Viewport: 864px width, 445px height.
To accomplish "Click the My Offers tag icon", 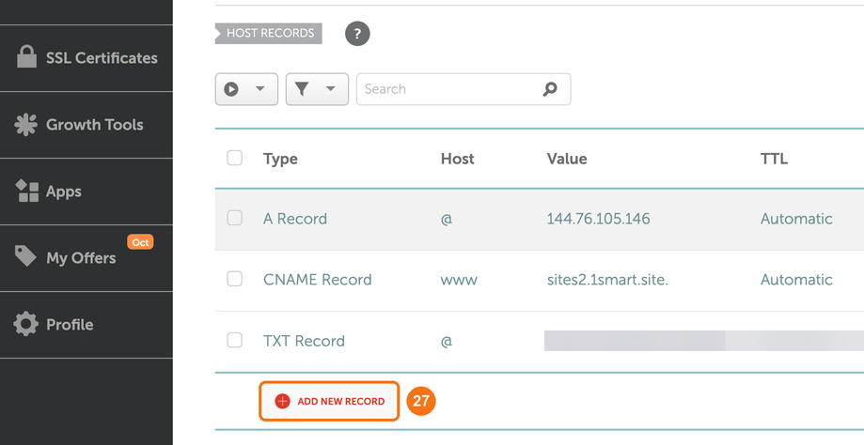I will click(x=25, y=256).
